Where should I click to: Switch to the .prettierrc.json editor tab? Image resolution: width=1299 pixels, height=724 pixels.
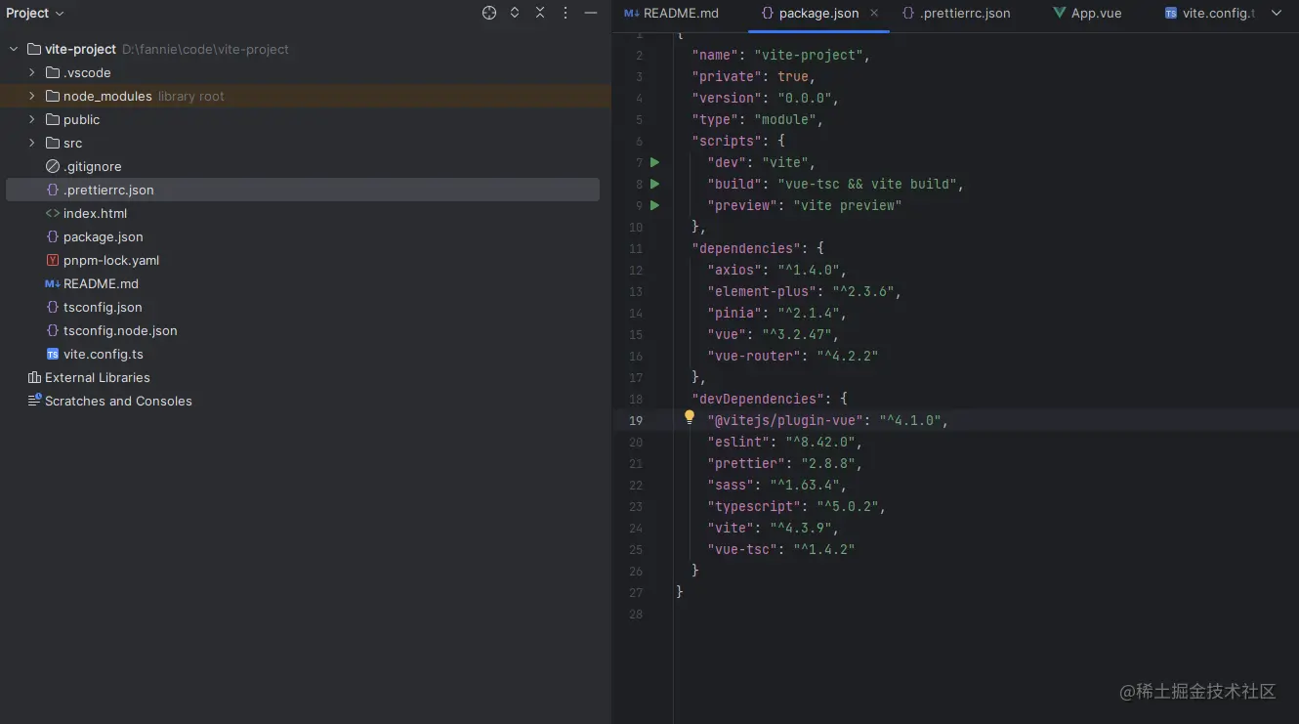(957, 13)
